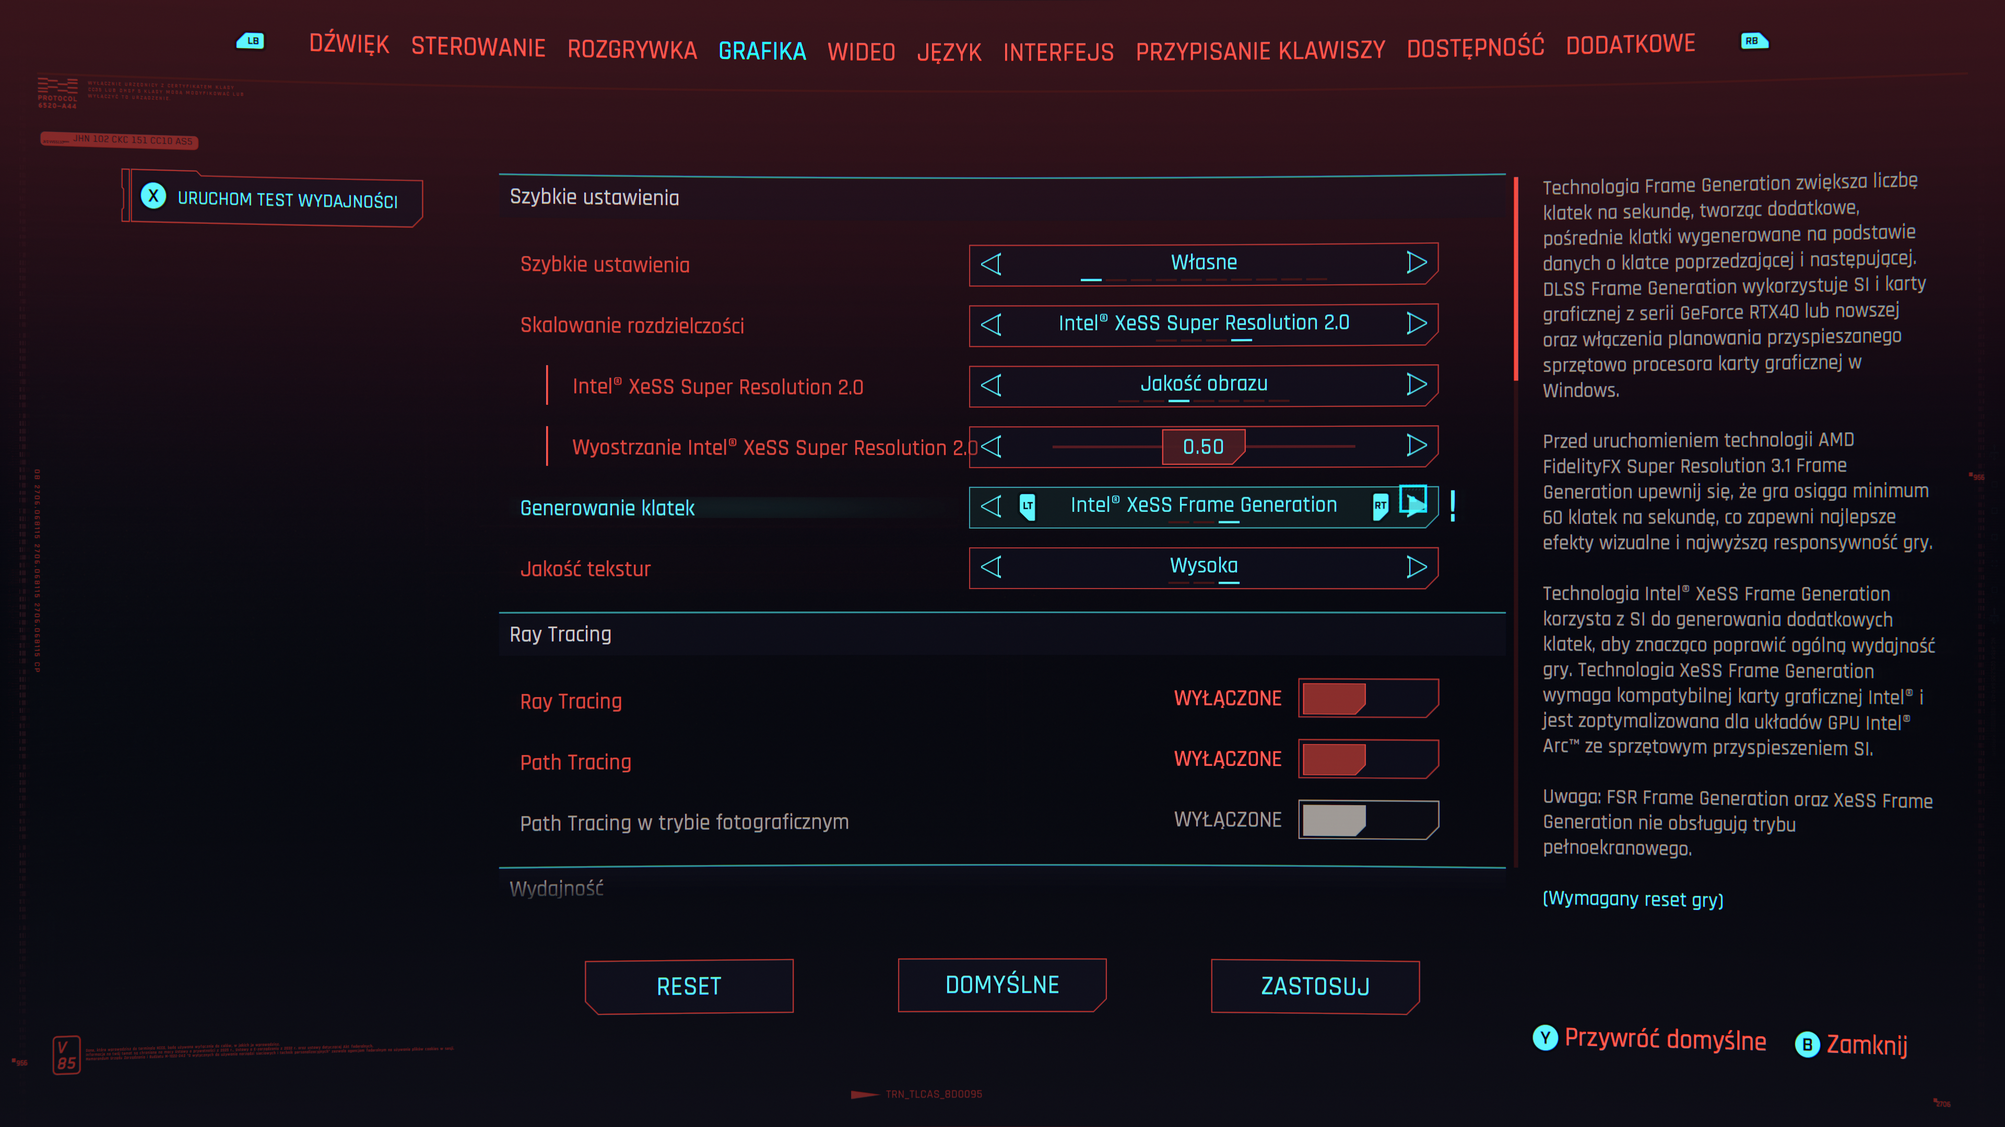This screenshot has width=2005, height=1127.
Task: Click the Y button icon for Przywróć domyślne
Action: [x=1545, y=1038]
